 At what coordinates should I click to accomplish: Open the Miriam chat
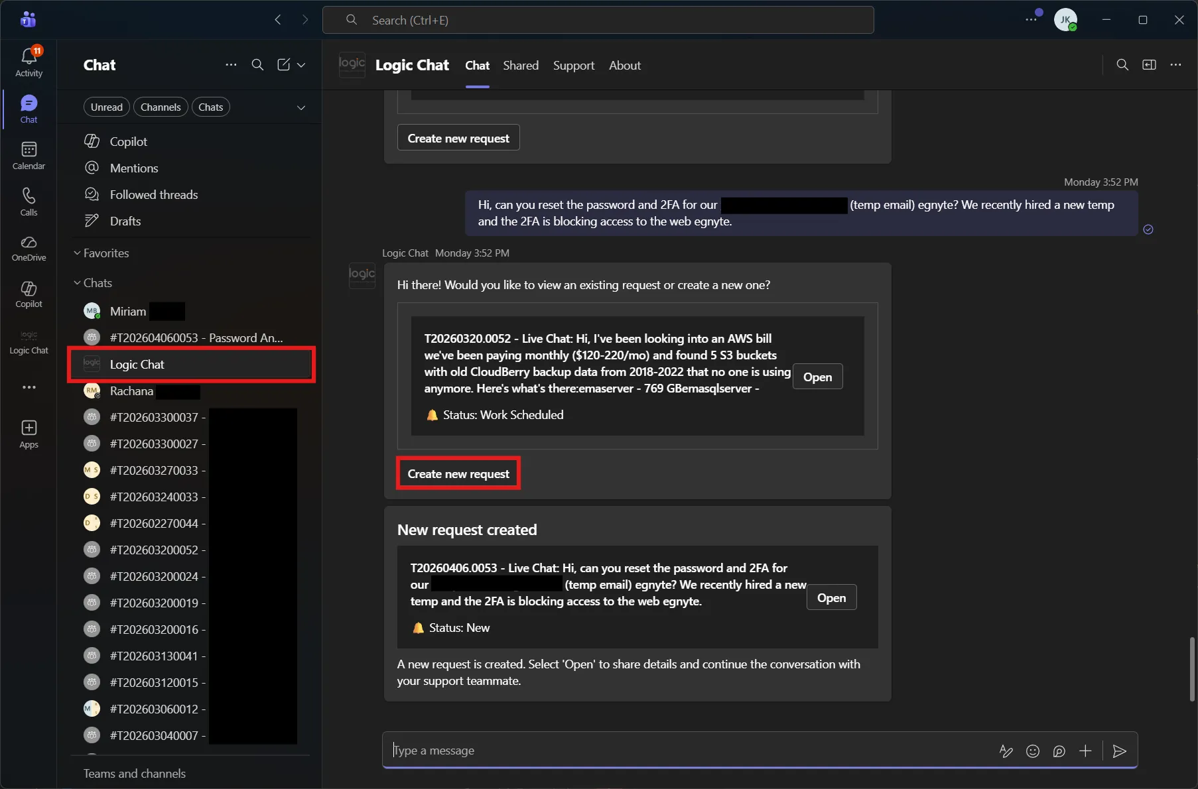pos(192,311)
